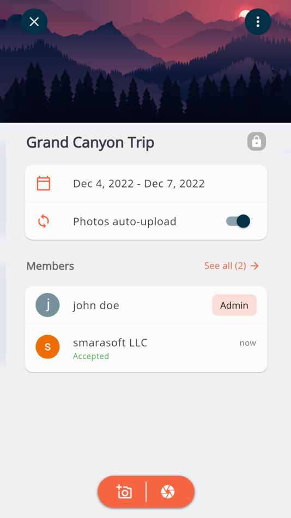Image resolution: width=291 pixels, height=518 pixels.
Task: Select john doe's avatar
Action: point(47,305)
